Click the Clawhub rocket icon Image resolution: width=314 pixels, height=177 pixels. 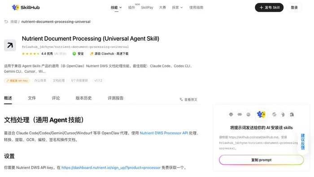(x=92, y=54)
